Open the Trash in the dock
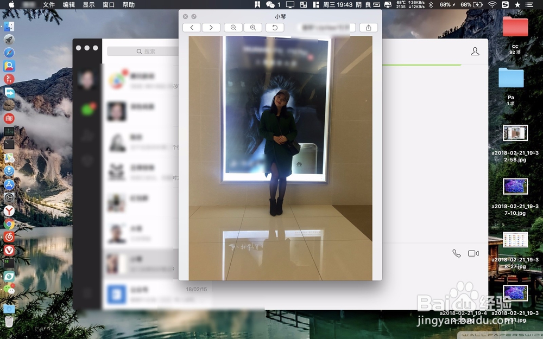Image resolution: width=543 pixels, height=339 pixels. 9,321
